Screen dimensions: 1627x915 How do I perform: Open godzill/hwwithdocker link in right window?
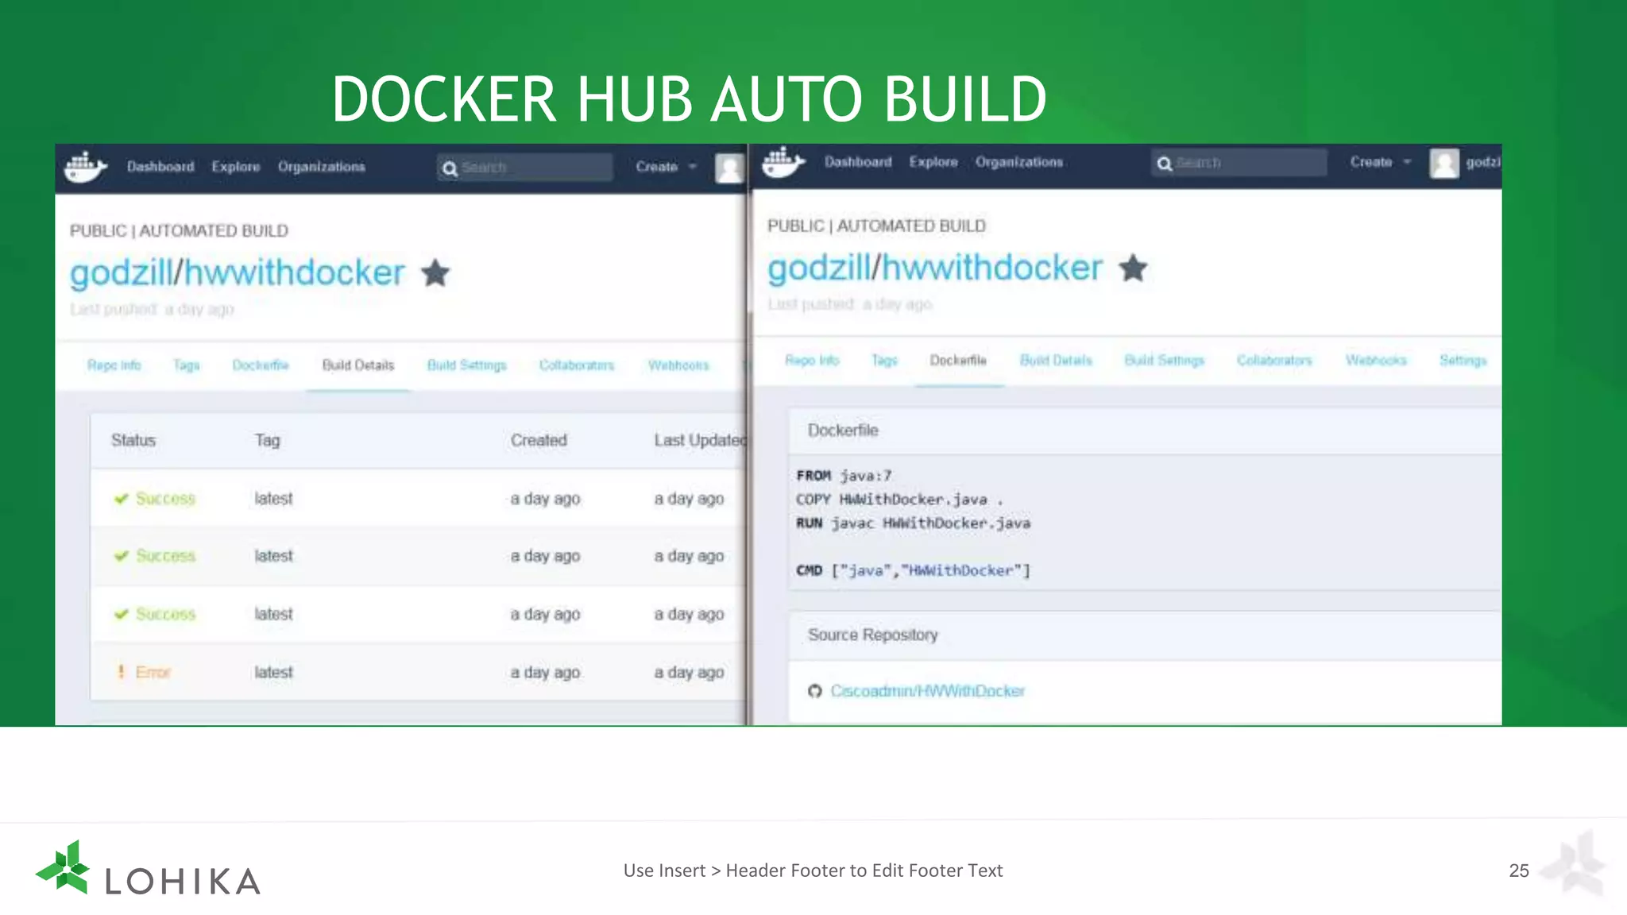click(935, 268)
